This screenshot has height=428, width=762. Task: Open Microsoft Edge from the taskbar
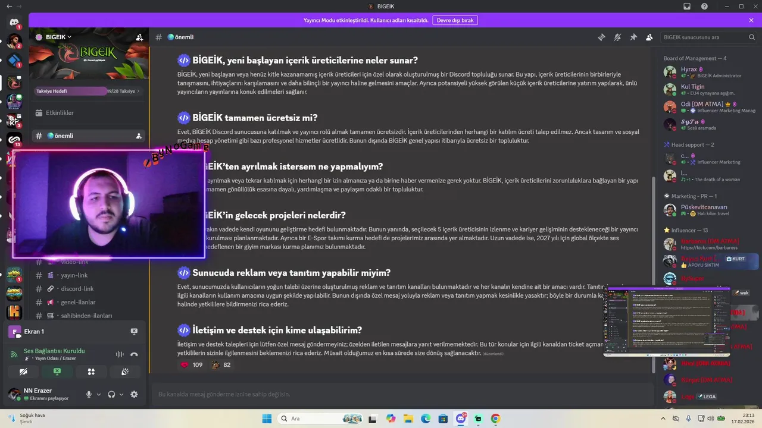(x=426, y=418)
